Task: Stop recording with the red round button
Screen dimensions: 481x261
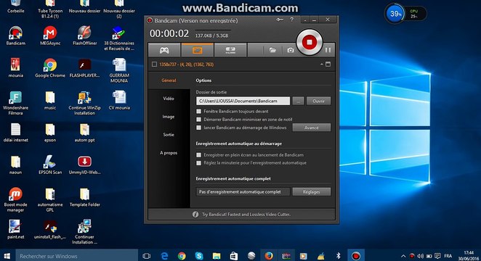Action: [310, 42]
